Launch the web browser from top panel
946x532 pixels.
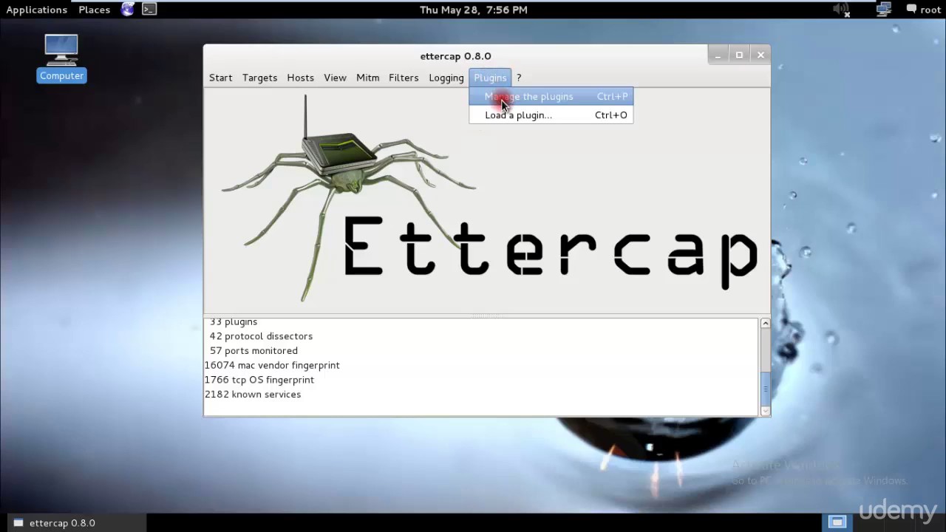(128, 10)
